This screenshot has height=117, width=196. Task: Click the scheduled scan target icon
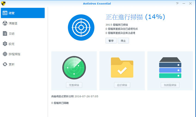[x=5, y=54]
